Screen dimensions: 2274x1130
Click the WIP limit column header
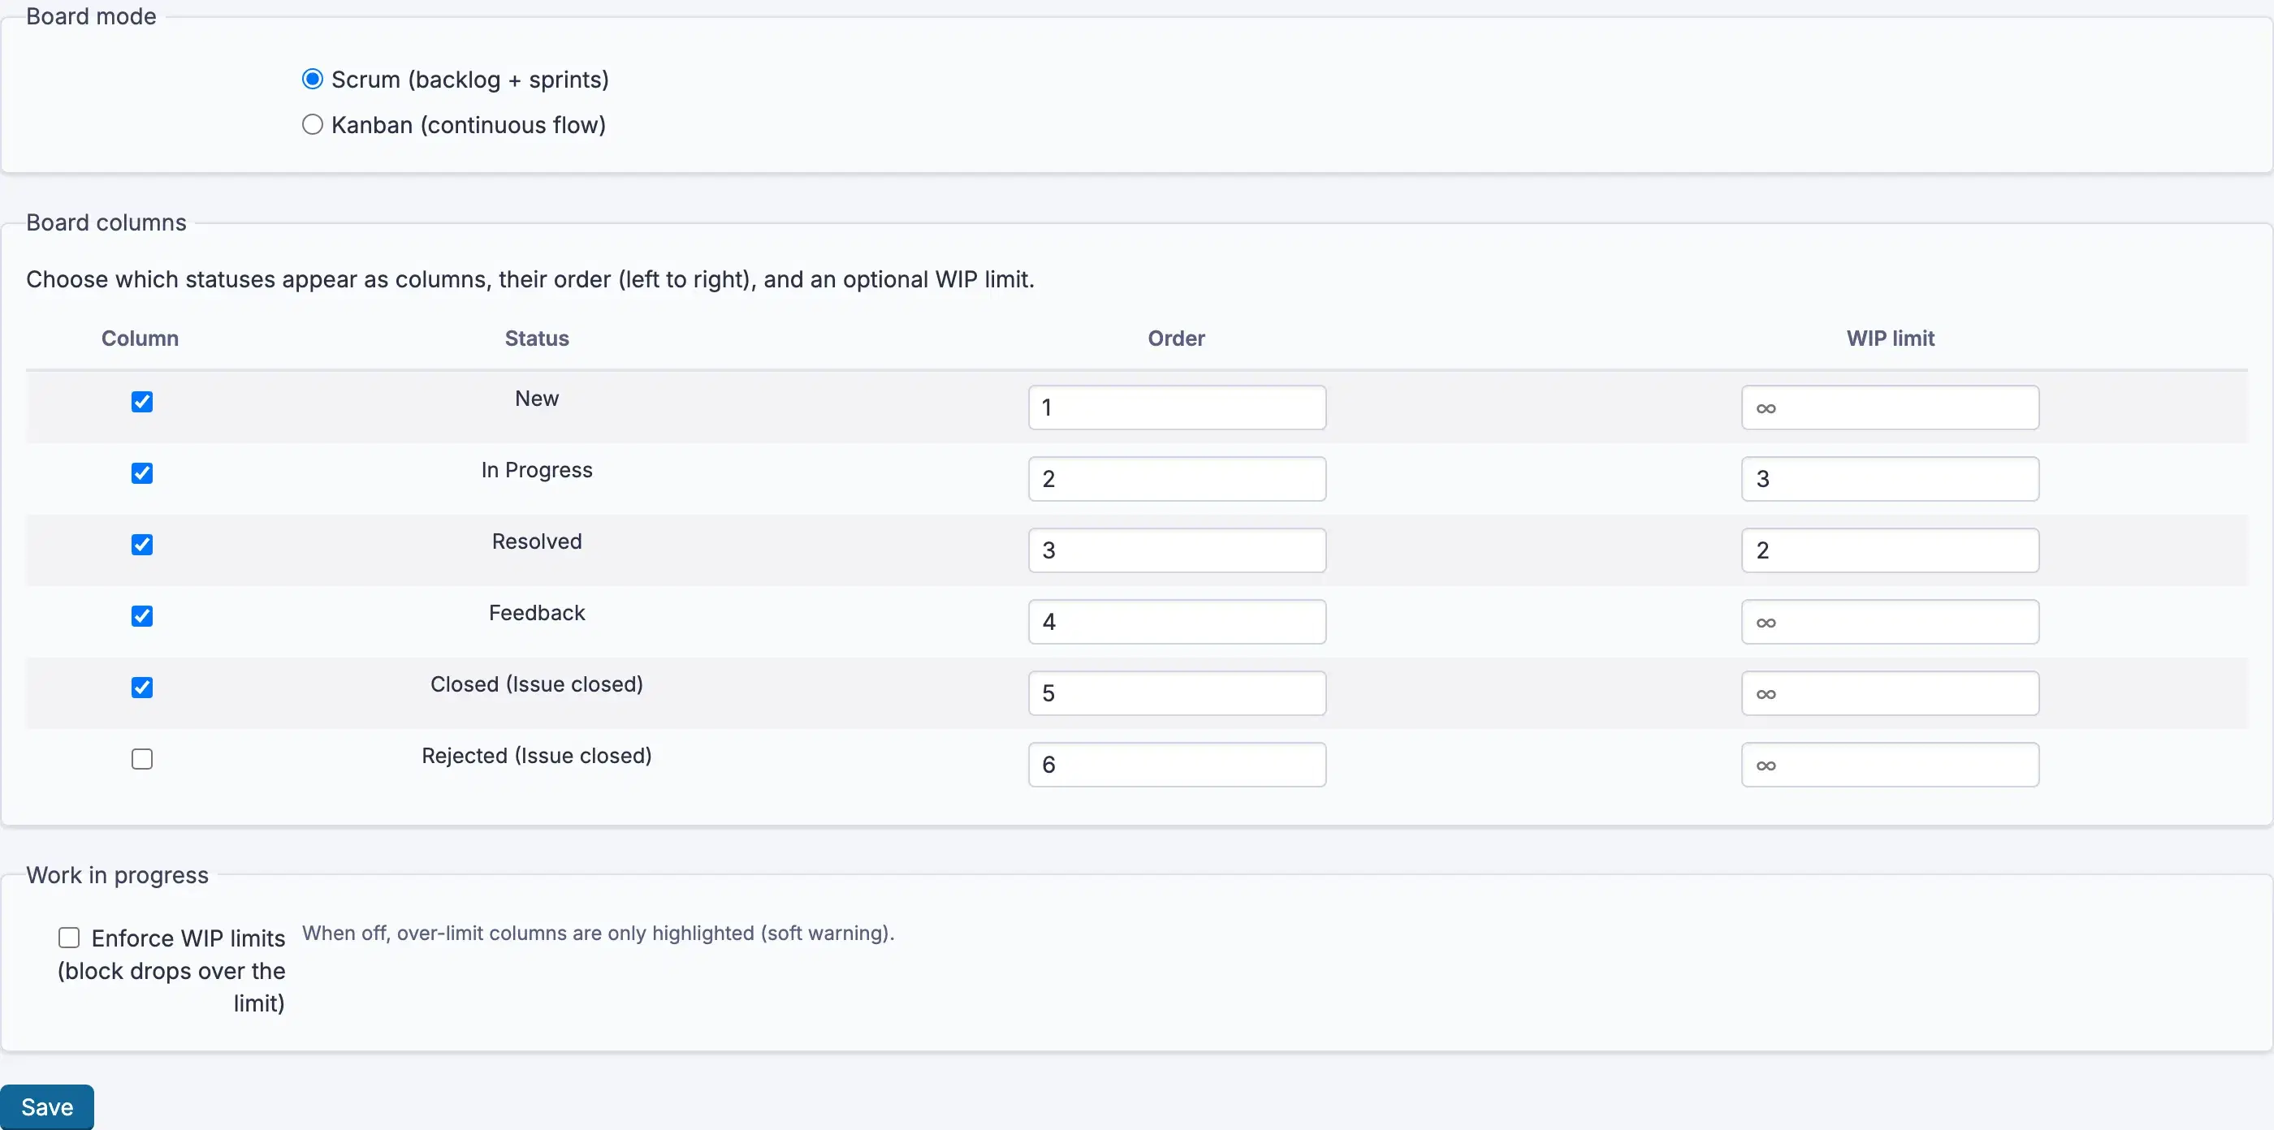tap(1890, 339)
